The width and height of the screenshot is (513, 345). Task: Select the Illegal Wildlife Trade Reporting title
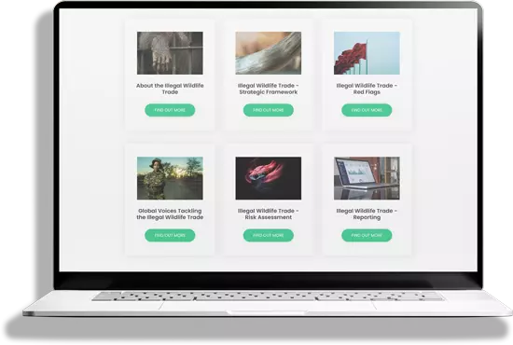coord(367,214)
